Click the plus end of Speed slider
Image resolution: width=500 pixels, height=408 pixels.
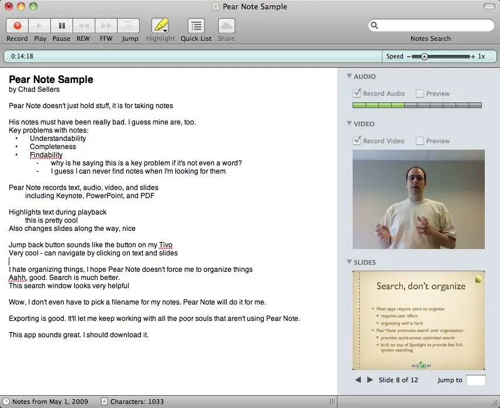pyautogui.click(x=473, y=57)
